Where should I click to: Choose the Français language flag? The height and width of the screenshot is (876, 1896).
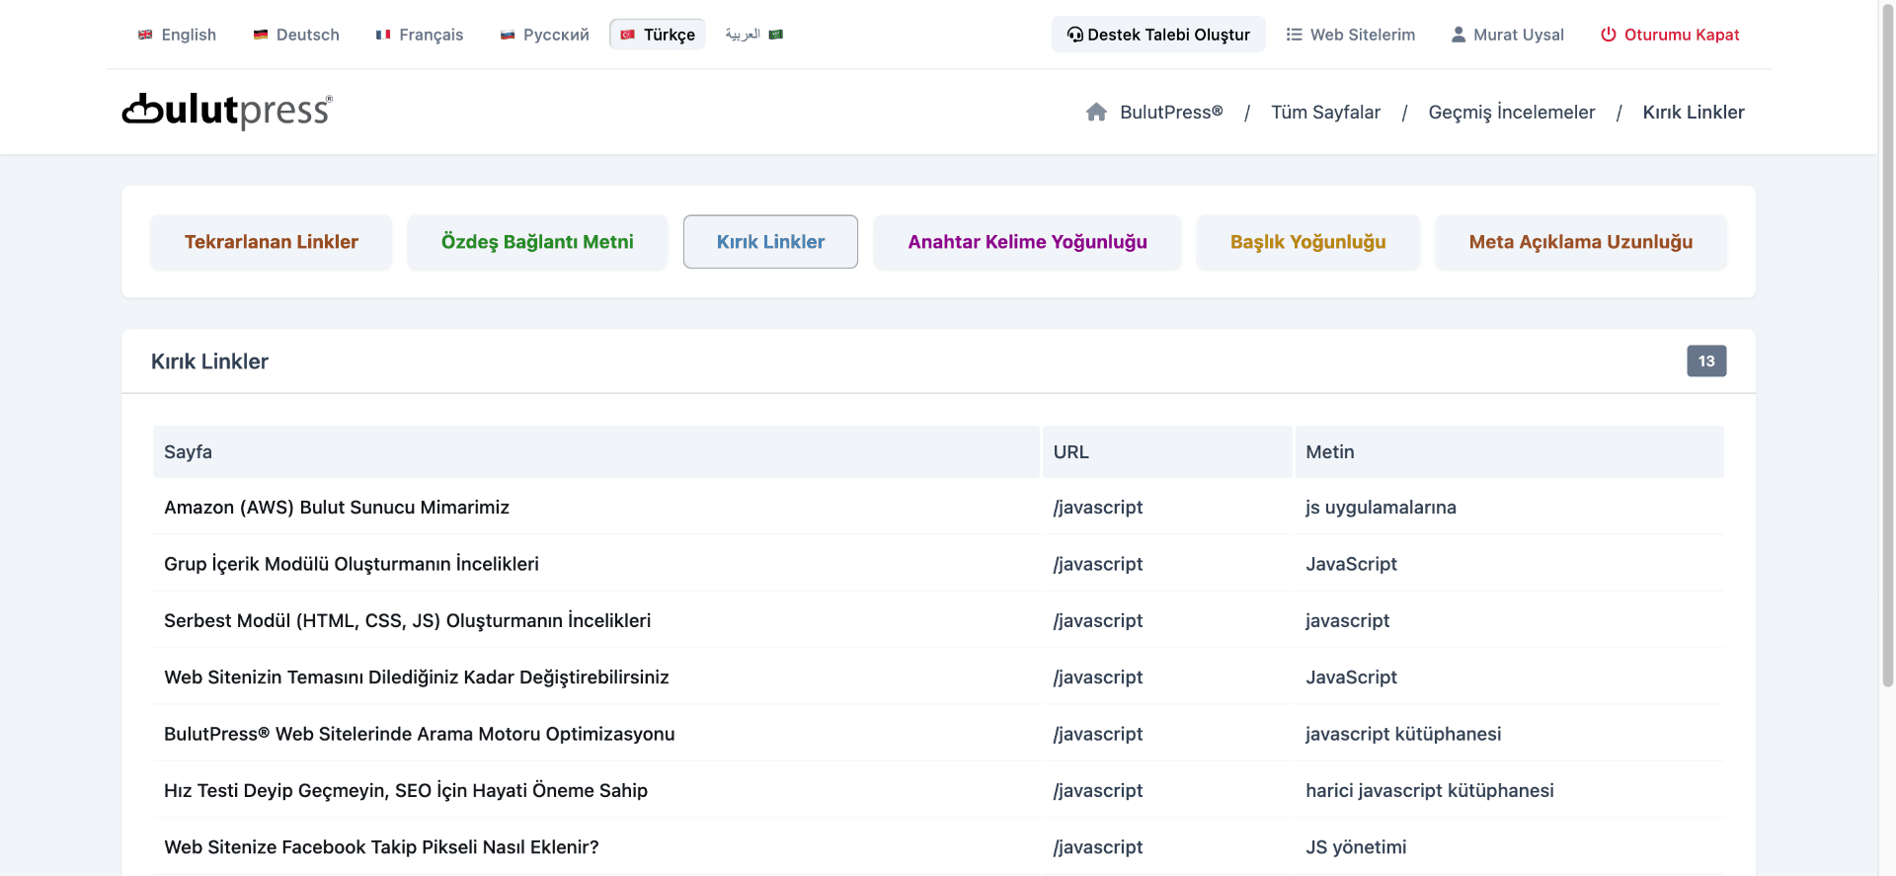[x=383, y=35]
